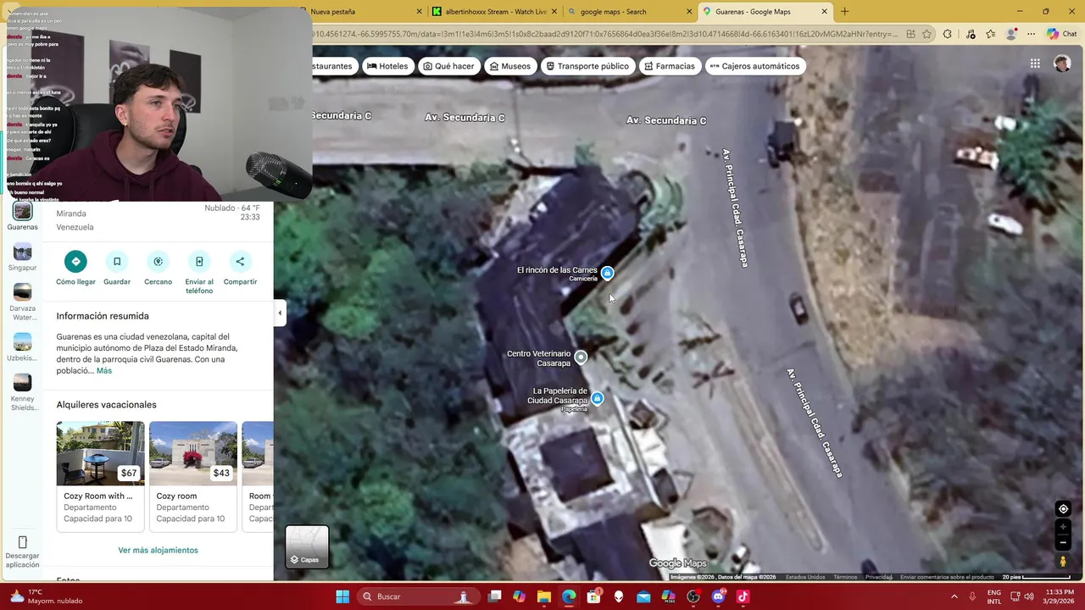The height and width of the screenshot is (610, 1085).
Task: Open the Cozy Room $67 rental card
Action: [100, 476]
